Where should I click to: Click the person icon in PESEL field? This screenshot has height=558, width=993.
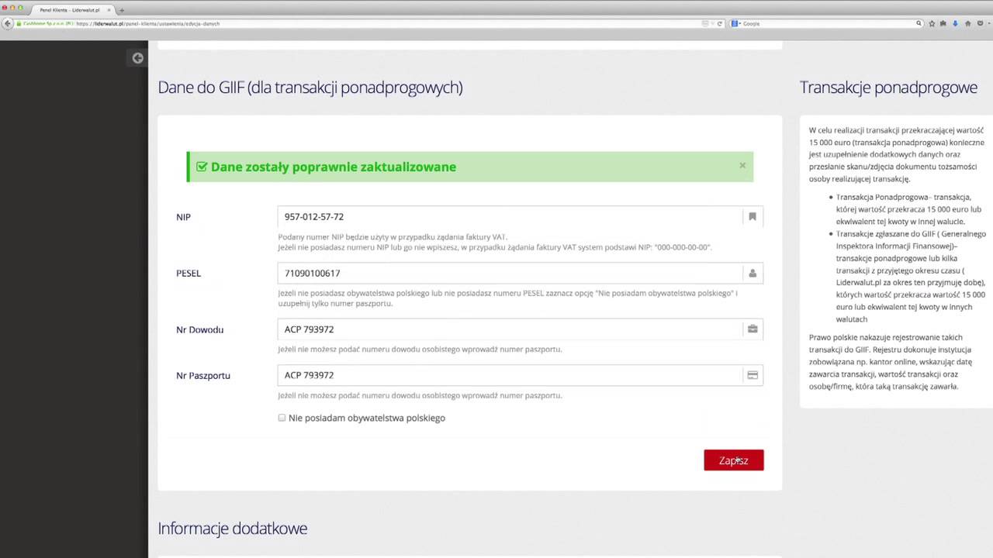752,273
